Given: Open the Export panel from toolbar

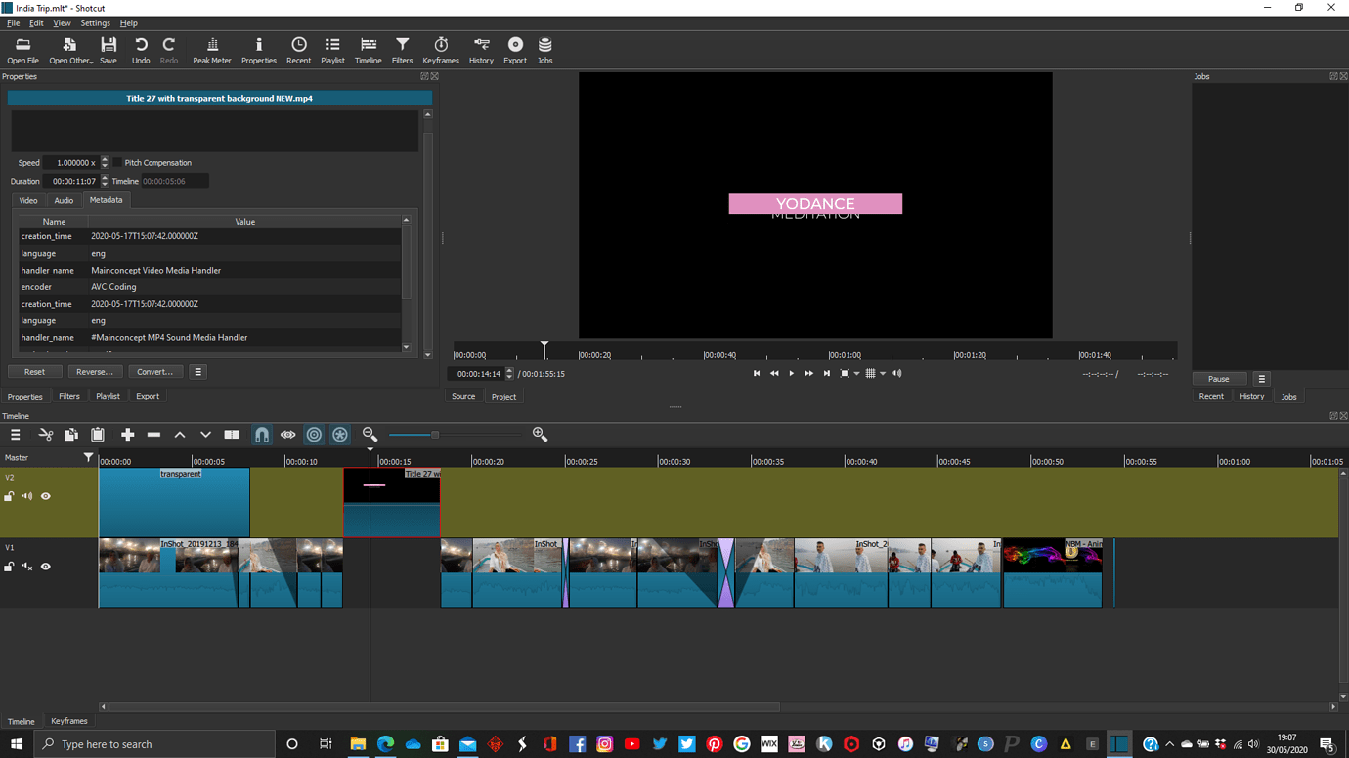Looking at the screenshot, I should tap(515, 50).
